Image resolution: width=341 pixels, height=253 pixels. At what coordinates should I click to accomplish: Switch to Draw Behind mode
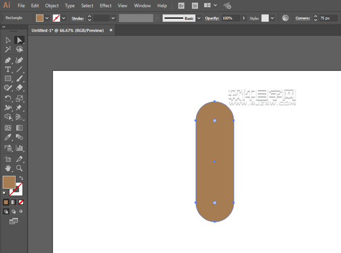(x=13, y=212)
